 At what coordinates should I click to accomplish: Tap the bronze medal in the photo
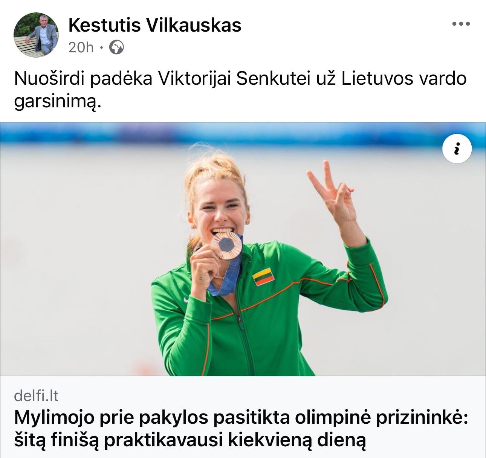tap(226, 245)
